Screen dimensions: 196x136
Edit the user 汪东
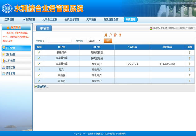click(39, 69)
